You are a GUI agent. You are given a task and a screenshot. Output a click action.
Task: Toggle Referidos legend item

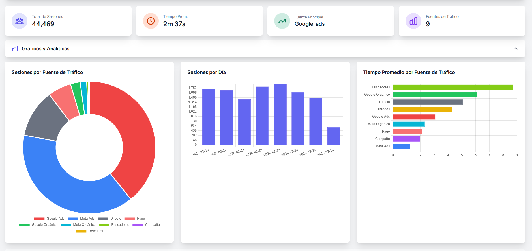point(90,231)
